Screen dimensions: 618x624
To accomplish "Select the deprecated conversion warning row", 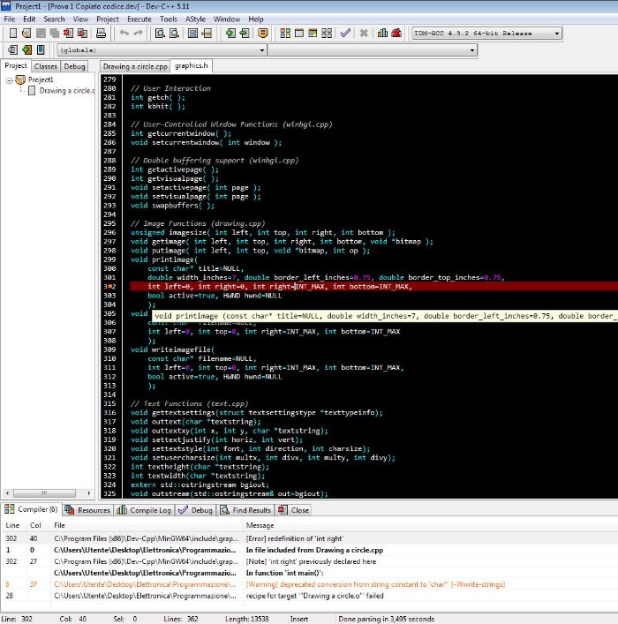I will point(309,584).
